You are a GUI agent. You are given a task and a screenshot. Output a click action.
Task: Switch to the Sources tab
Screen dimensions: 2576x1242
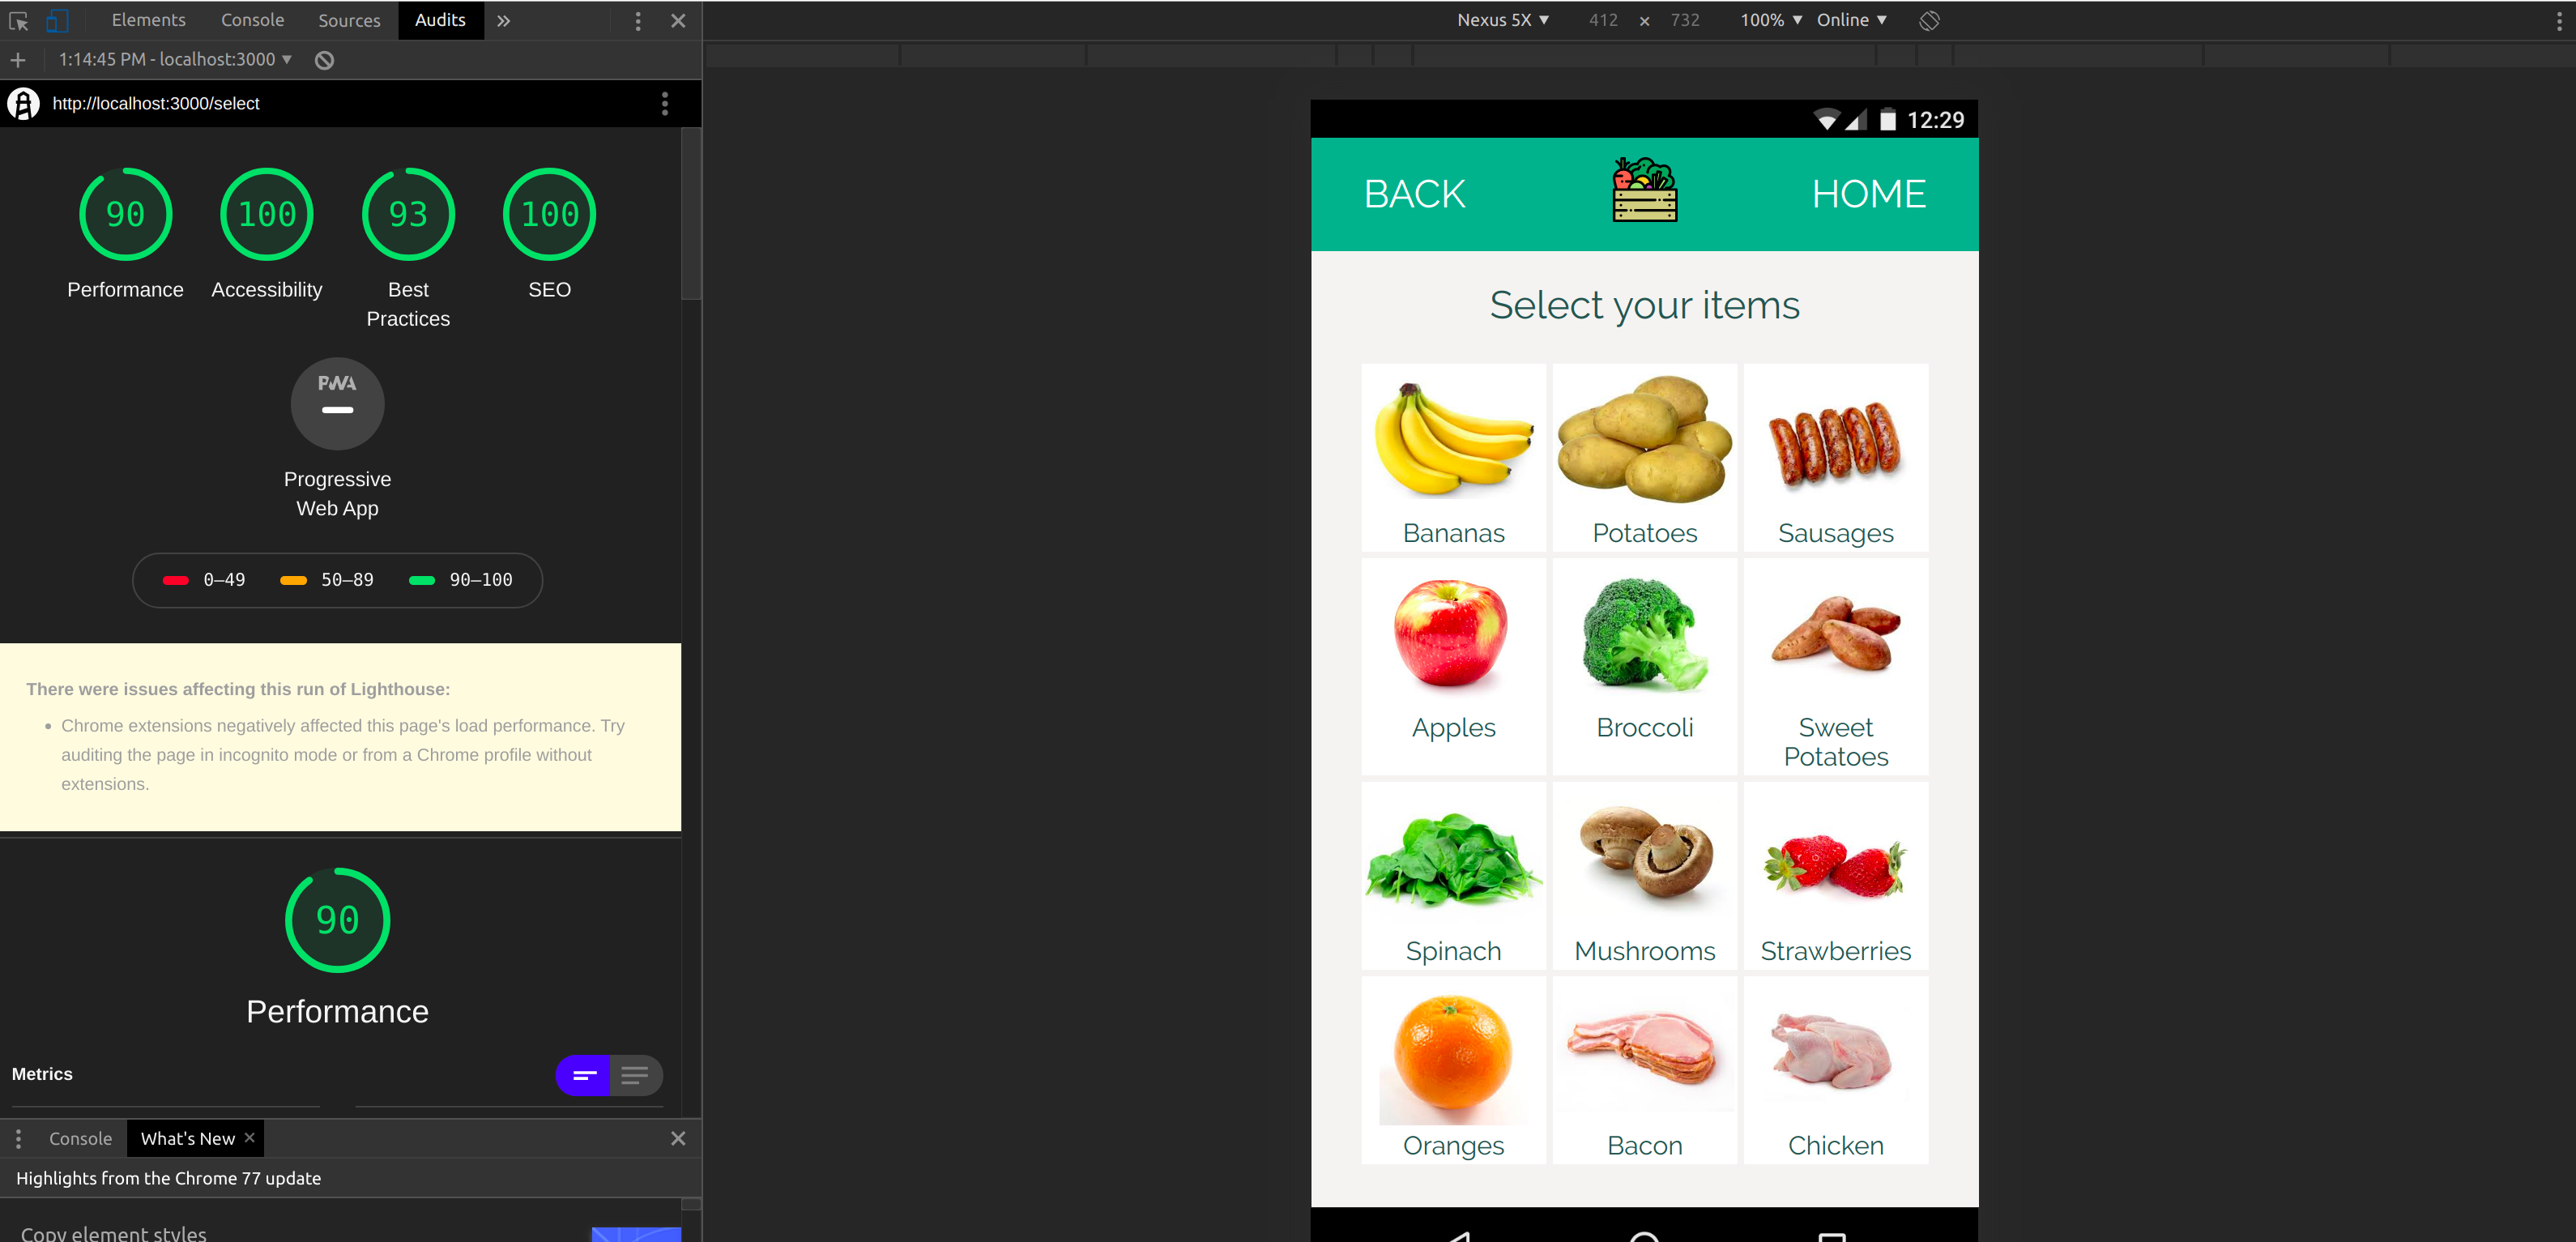click(349, 20)
